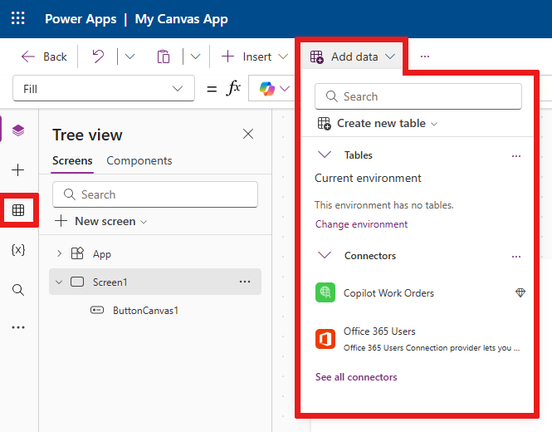The width and height of the screenshot is (552, 432).
Task: Open the Variables {x} icon
Action: coord(18,250)
